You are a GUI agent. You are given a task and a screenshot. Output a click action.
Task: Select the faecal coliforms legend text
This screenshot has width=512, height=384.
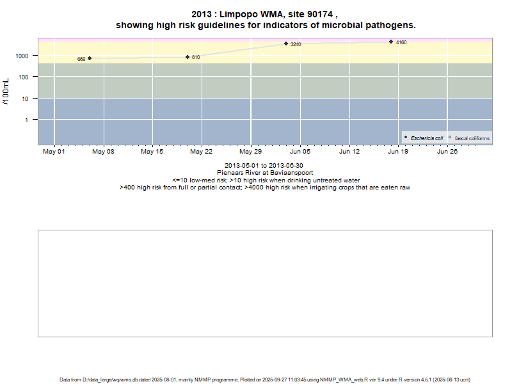[472, 138]
